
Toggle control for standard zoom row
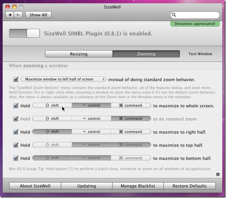pyautogui.click(x=92, y=119)
